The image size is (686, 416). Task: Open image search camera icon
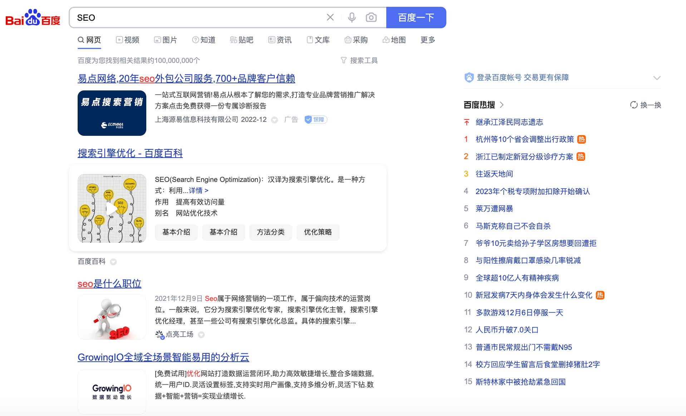pos(371,18)
